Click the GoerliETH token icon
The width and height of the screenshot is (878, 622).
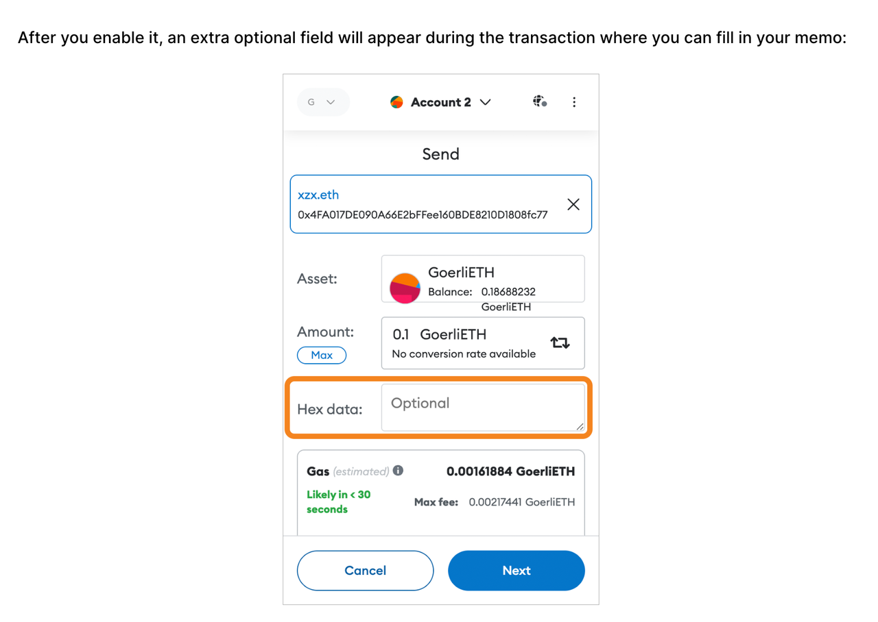coord(405,288)
